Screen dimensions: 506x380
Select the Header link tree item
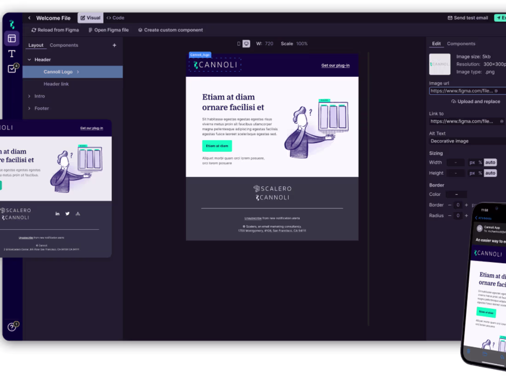(56, 84)
